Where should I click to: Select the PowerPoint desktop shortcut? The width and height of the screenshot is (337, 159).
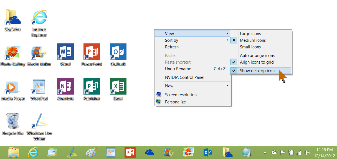[x=92, y=55]
